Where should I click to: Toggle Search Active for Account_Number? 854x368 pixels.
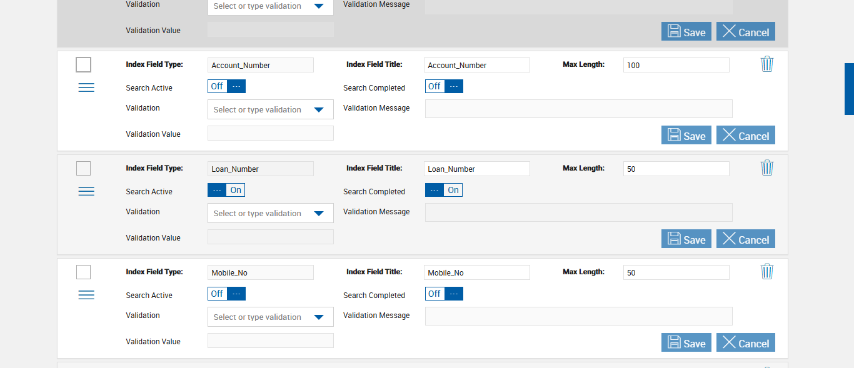click(226, 86)
